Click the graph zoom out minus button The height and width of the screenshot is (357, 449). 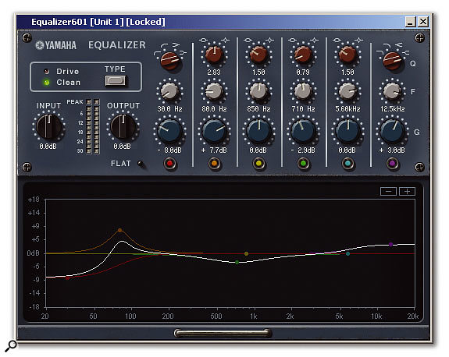pos(388,191)
